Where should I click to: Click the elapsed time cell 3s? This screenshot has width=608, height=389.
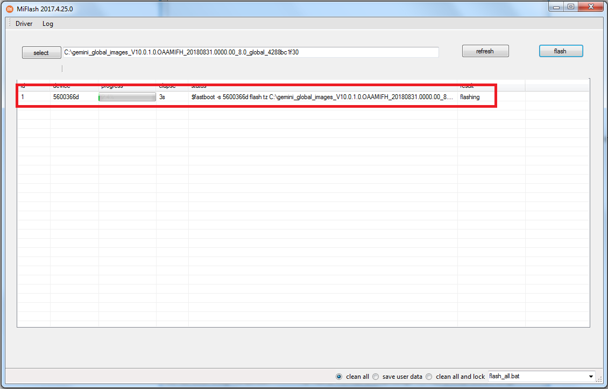pyautogui.click(x=162, y=97)
